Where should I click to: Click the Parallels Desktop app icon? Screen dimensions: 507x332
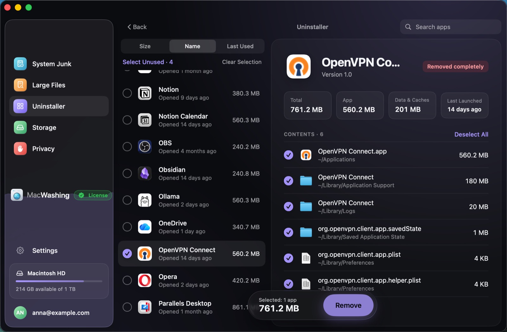pos(145,307)
